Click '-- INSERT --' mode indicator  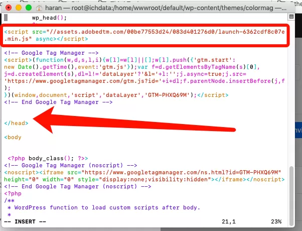pos(25,221)
